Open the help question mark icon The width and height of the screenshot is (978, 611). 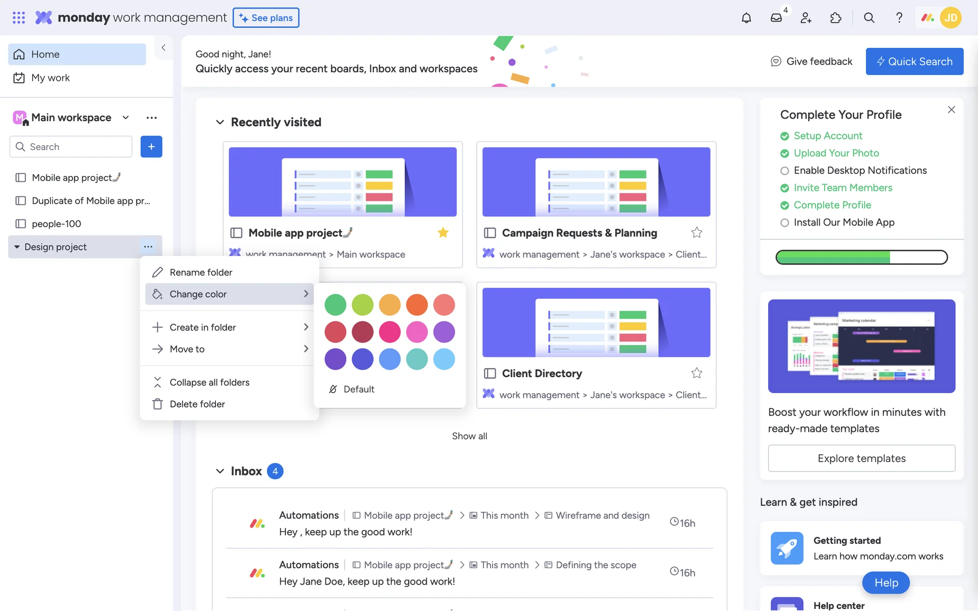[899, 18]
